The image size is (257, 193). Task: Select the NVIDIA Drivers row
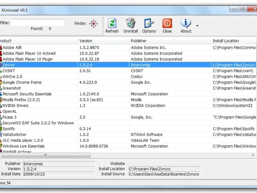[128, 106]
